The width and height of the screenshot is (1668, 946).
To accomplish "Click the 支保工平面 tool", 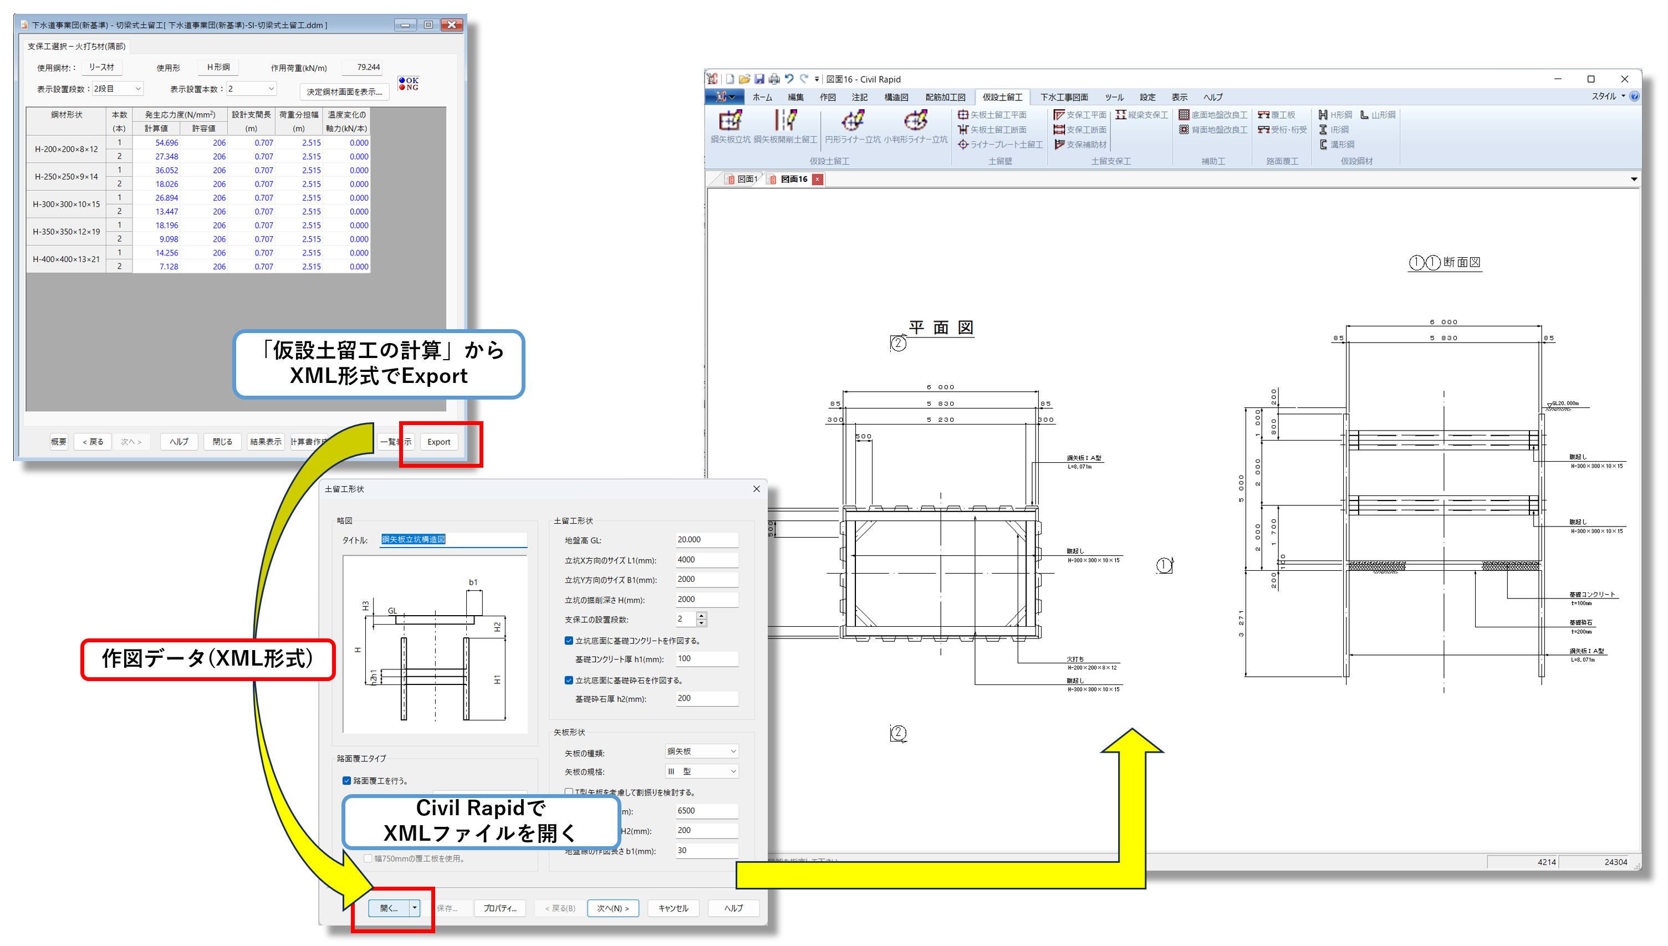I will coord(1080,115).
